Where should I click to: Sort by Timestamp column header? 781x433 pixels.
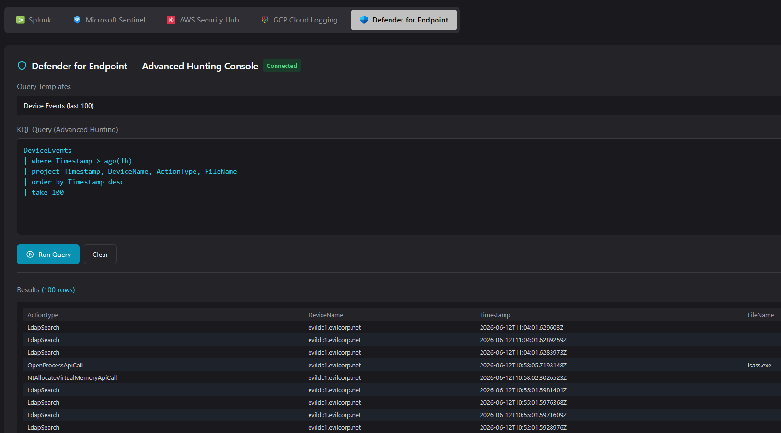[495, 315]
